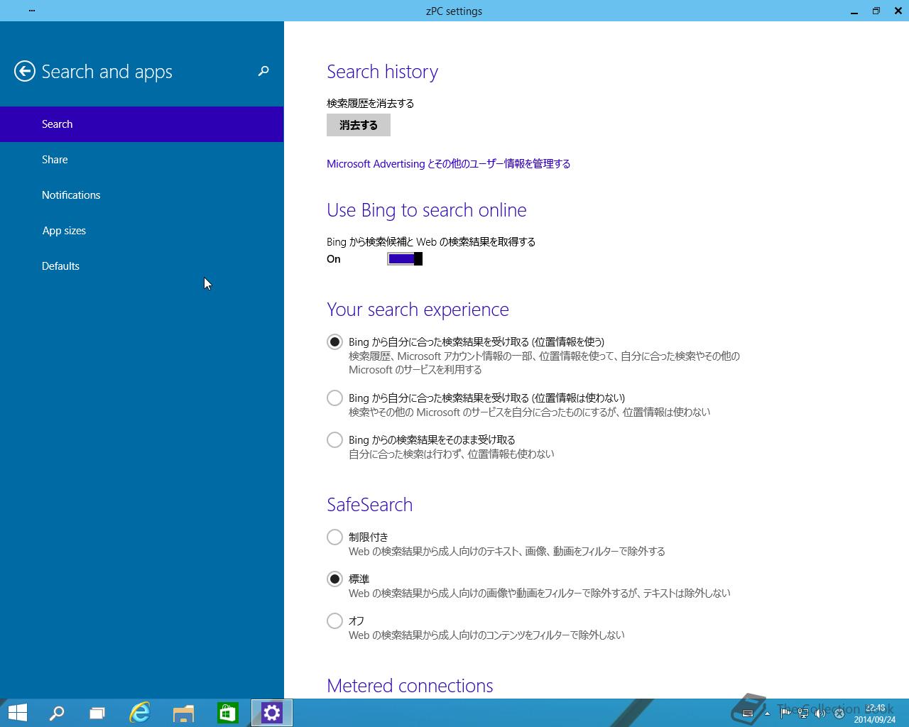Open the touch keyboard tray icon
Viewport: 909px width, 727px height.
click(x=747, y=713)
